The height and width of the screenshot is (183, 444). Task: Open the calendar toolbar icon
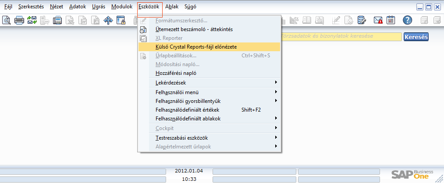(391, 20)
